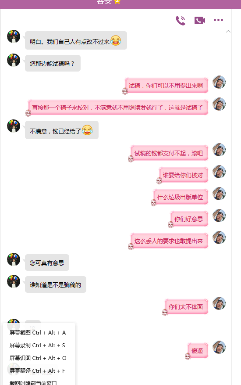Click the contact avatar beside 明白 message
The width and height of the screenshot is (241, 385).
[x=14, y=36]
